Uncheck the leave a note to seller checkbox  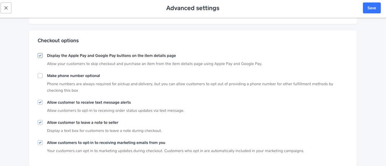tap(40, 122)
